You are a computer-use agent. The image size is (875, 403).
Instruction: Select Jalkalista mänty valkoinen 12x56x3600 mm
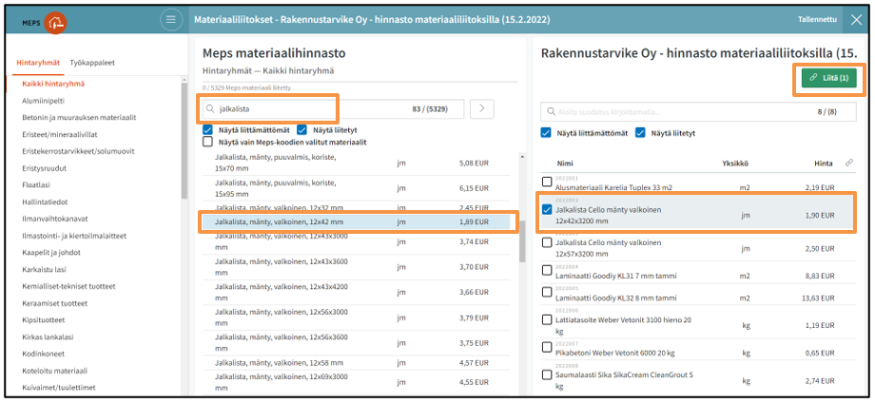pyautogui.click(x=357, y=343)
